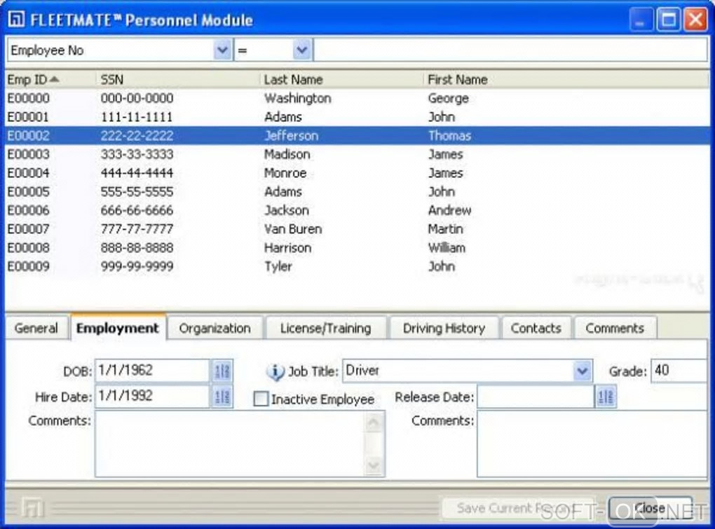
Task: Open the DOB date picker icon
Action: [x=222, y=371]
